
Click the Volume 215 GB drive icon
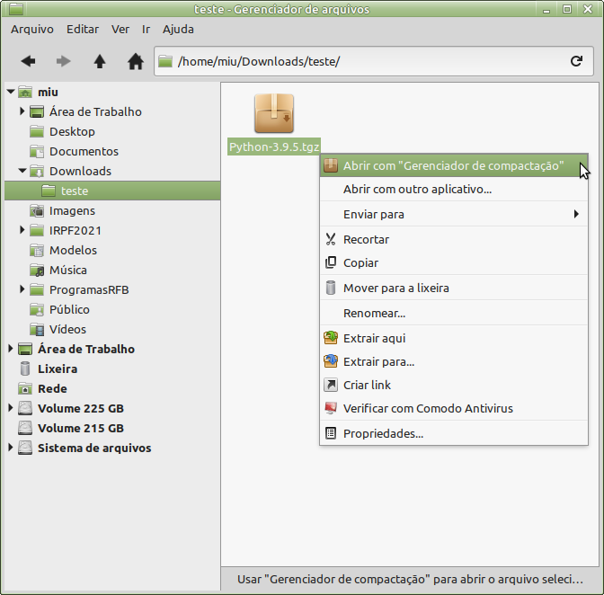[25, 428]
